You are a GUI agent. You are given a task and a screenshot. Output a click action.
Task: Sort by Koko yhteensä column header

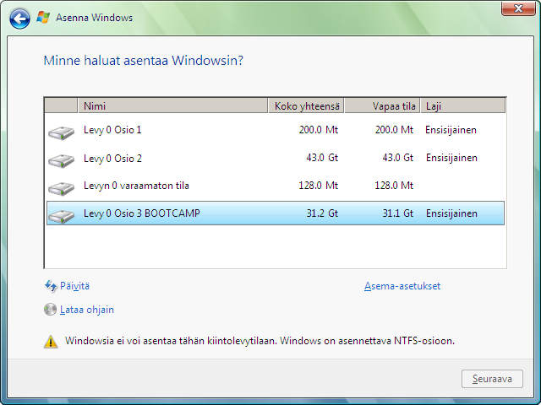(306, 105)
